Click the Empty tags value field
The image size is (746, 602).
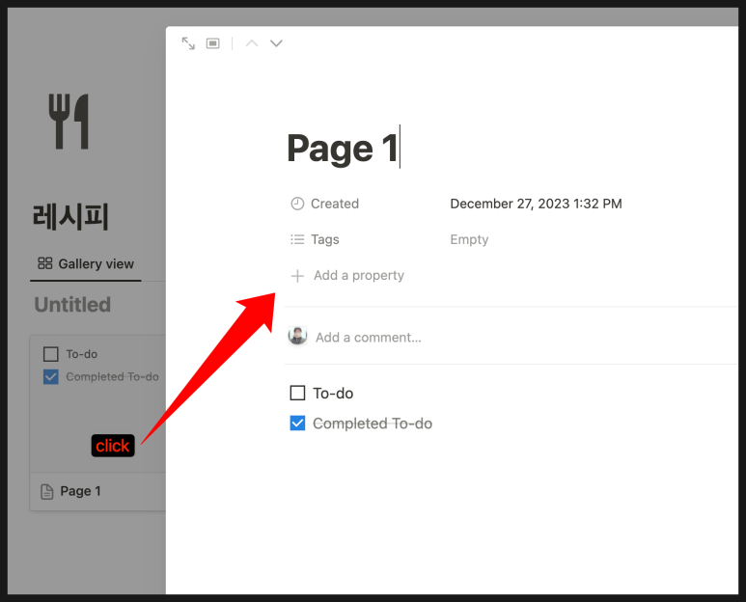[469, 239]
